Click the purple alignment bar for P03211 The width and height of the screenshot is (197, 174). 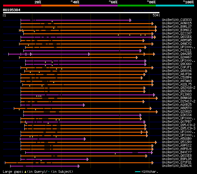(82, 51)
